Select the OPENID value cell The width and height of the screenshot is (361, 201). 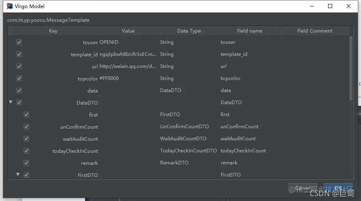109,42
